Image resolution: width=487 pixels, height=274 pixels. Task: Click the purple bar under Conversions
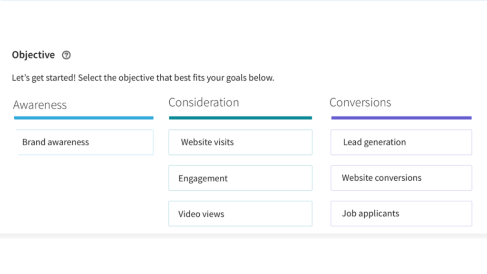click(x=401, y=118)
